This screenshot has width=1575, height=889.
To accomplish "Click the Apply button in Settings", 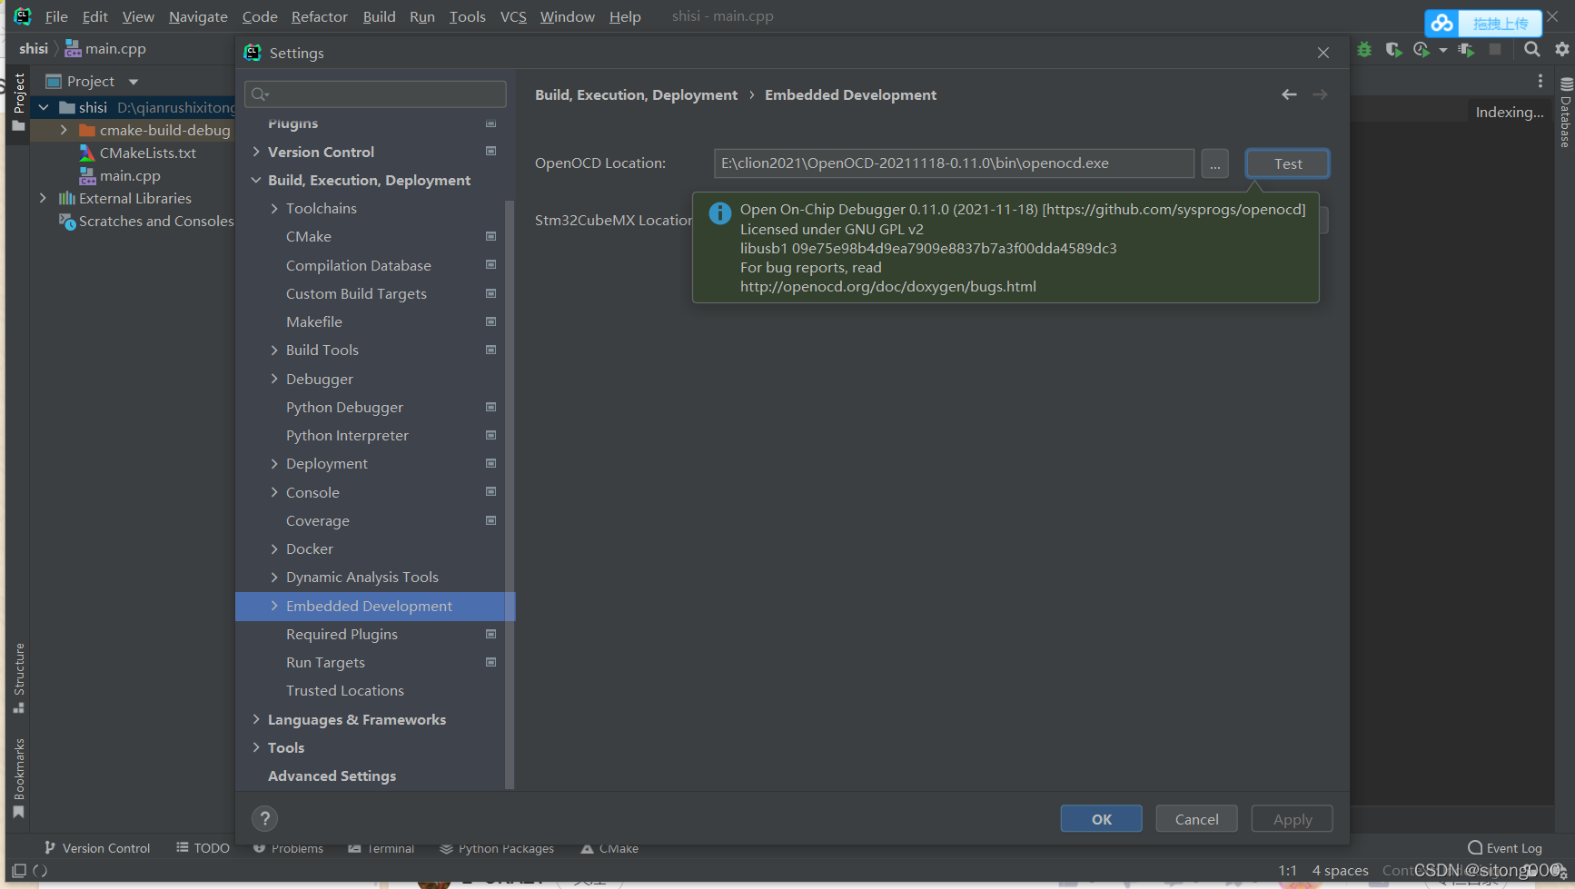I will pos(1292,819).
